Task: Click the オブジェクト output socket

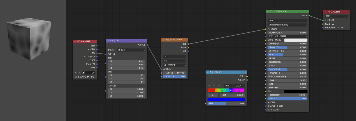Action: point(97,56)
